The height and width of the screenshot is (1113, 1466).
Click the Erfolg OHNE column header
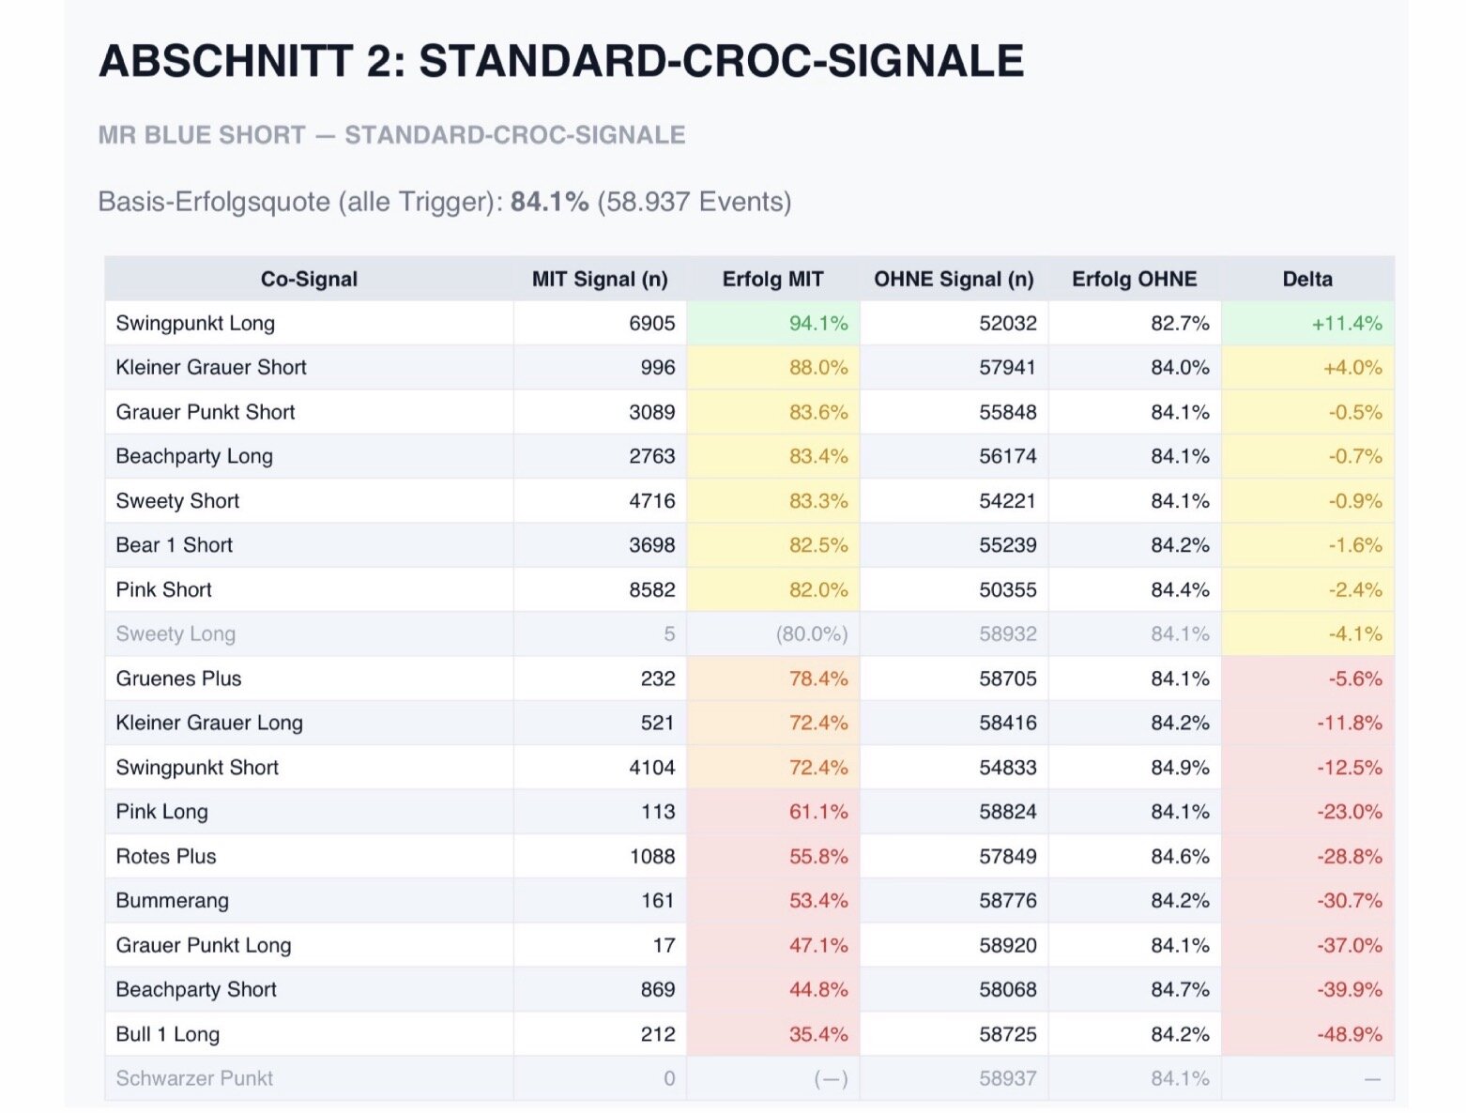[1134, 279]
